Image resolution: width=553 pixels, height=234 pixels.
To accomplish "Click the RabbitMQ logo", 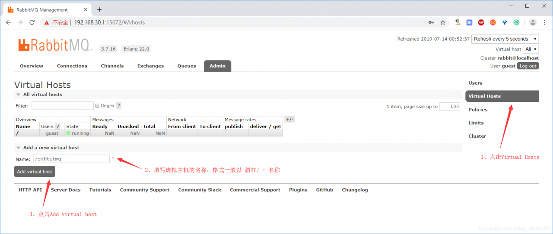I will click(55, 45).
